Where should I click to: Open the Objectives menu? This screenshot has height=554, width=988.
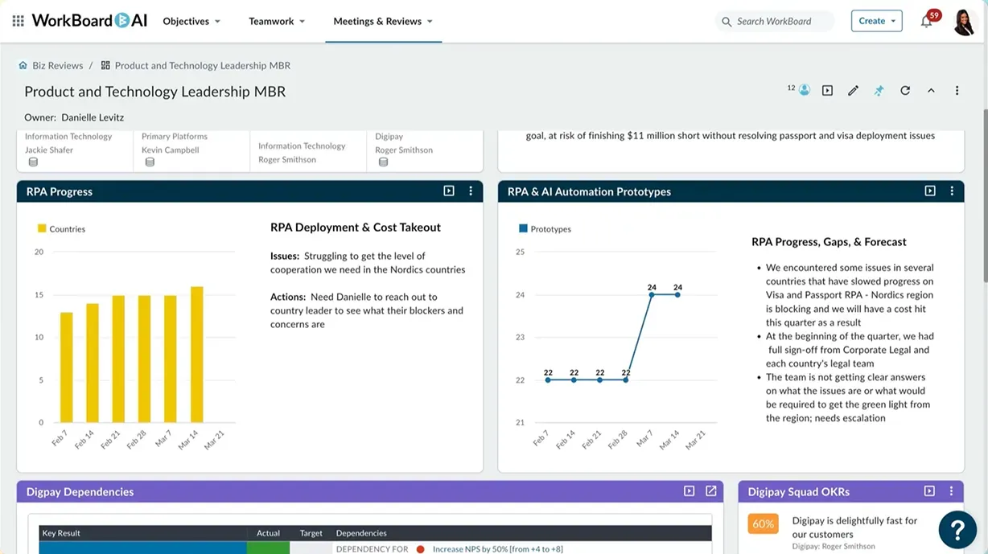coord(191,21)
